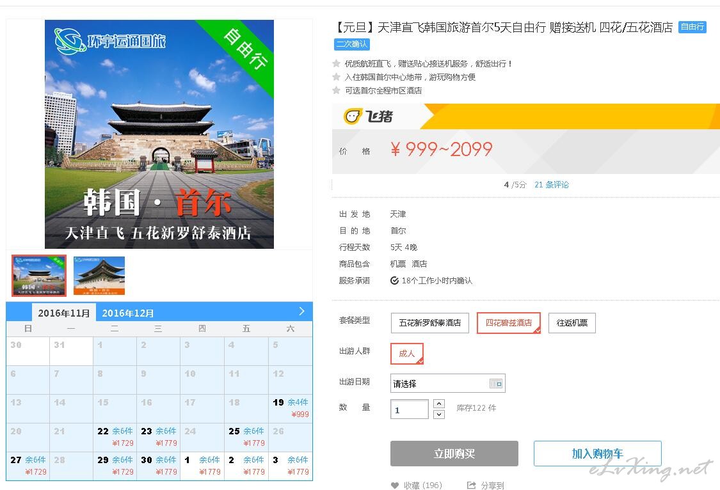Select the second temple thumbnail image
The image size is (720, 490).
point(99,275)
